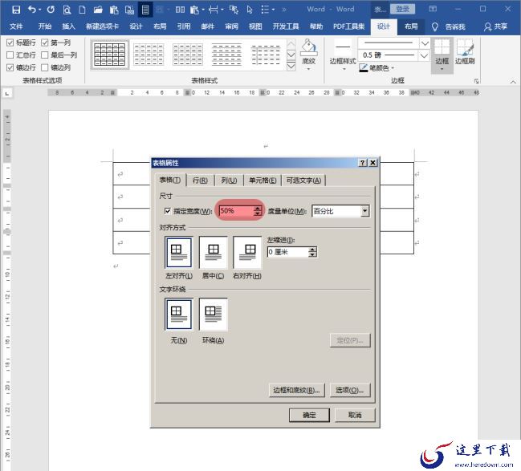Click the 边框和底纹(B)... button
The image size is (521, 471).
click(x=297, y=390)
